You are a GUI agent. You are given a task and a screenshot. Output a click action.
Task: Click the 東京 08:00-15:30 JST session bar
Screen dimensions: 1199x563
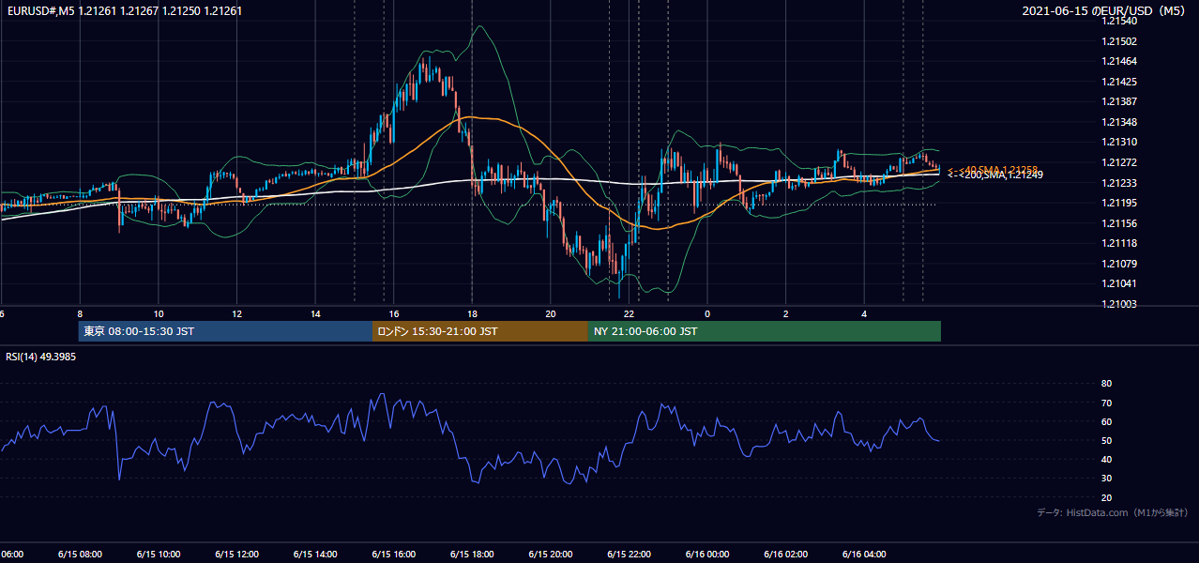click(226, 331)
